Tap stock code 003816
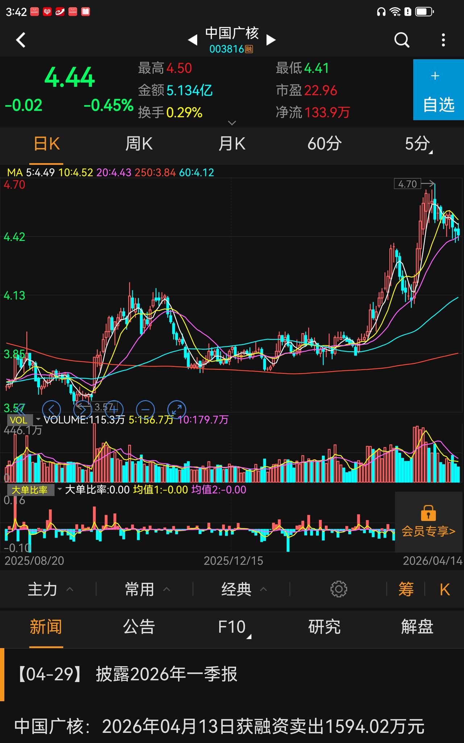The image size is (464, 743). click(x=227, y=49)
